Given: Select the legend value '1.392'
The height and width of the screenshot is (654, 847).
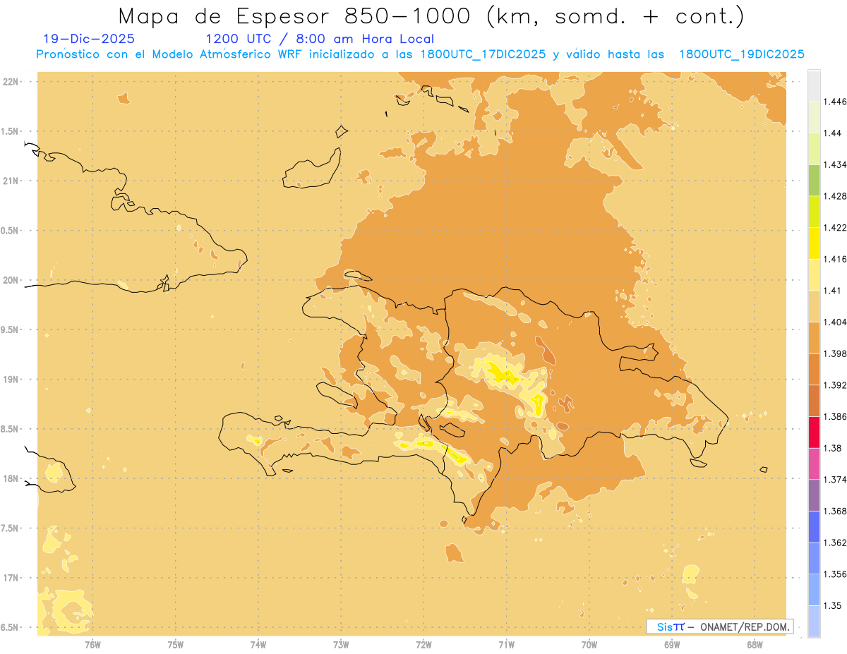Looking at the screenshot, I should pyautogui.click(x=835, y=385).
